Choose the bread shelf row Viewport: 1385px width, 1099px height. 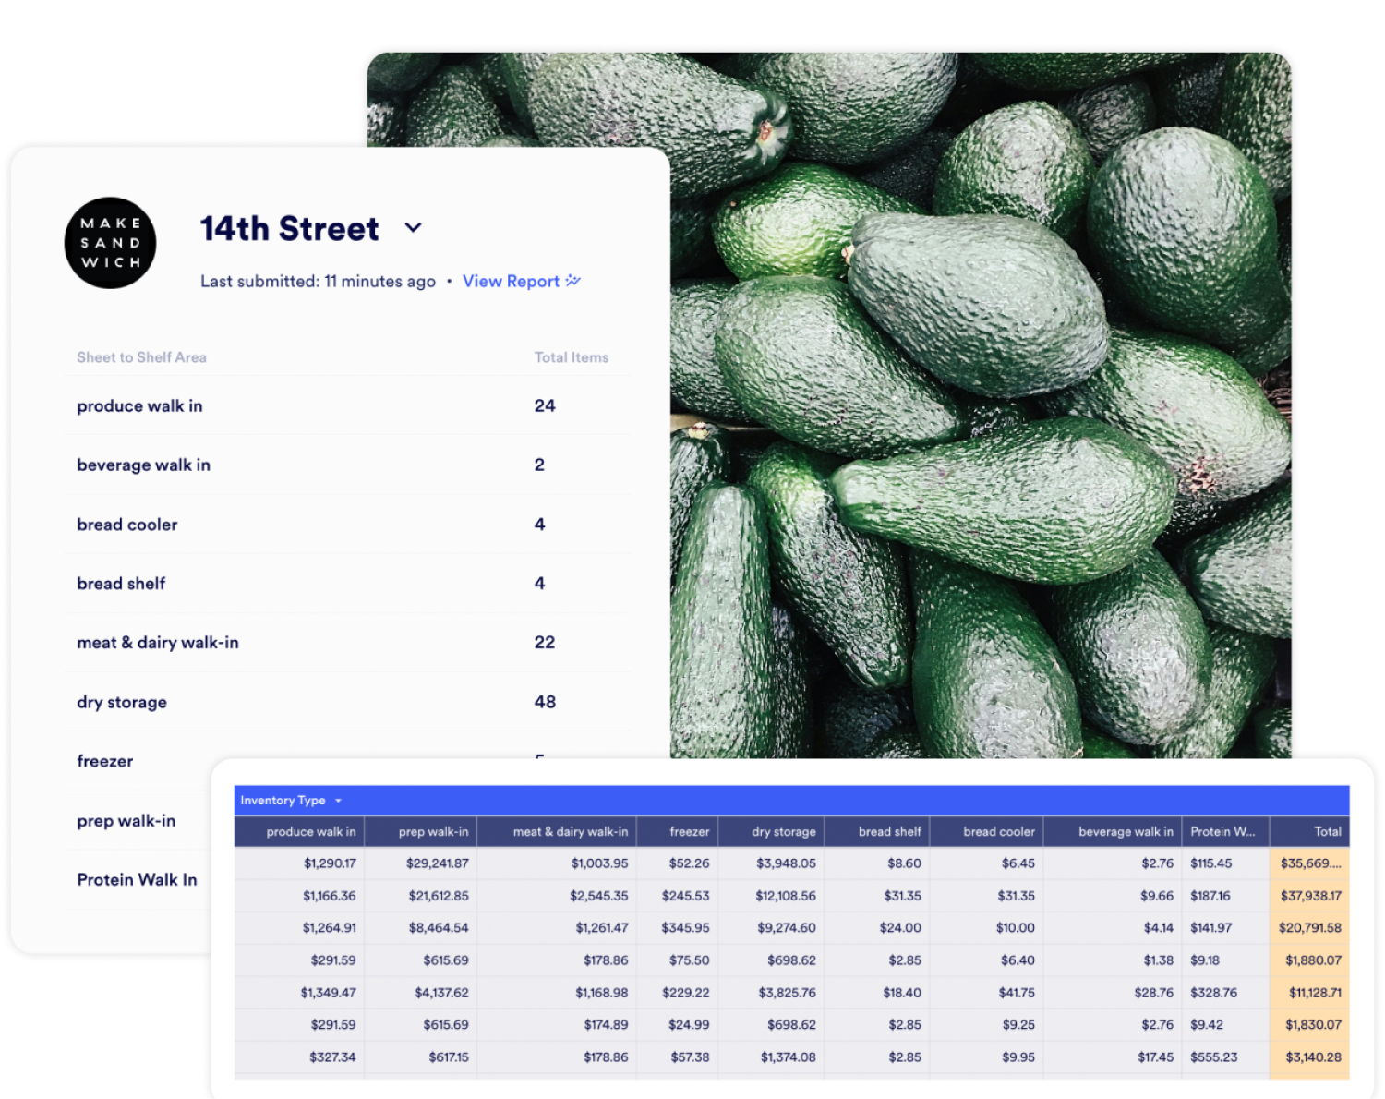121,584
